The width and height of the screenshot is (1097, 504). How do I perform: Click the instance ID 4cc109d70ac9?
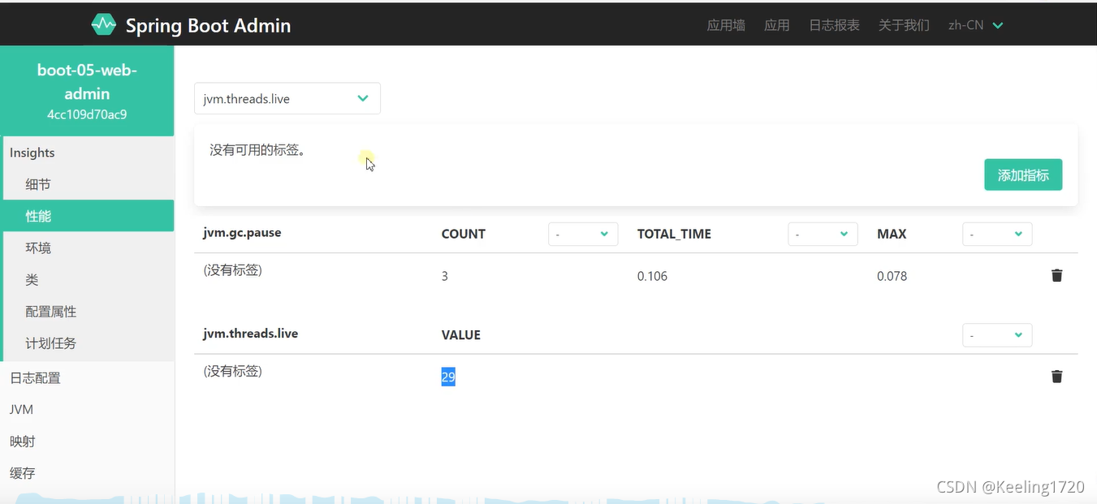point(87,114)
